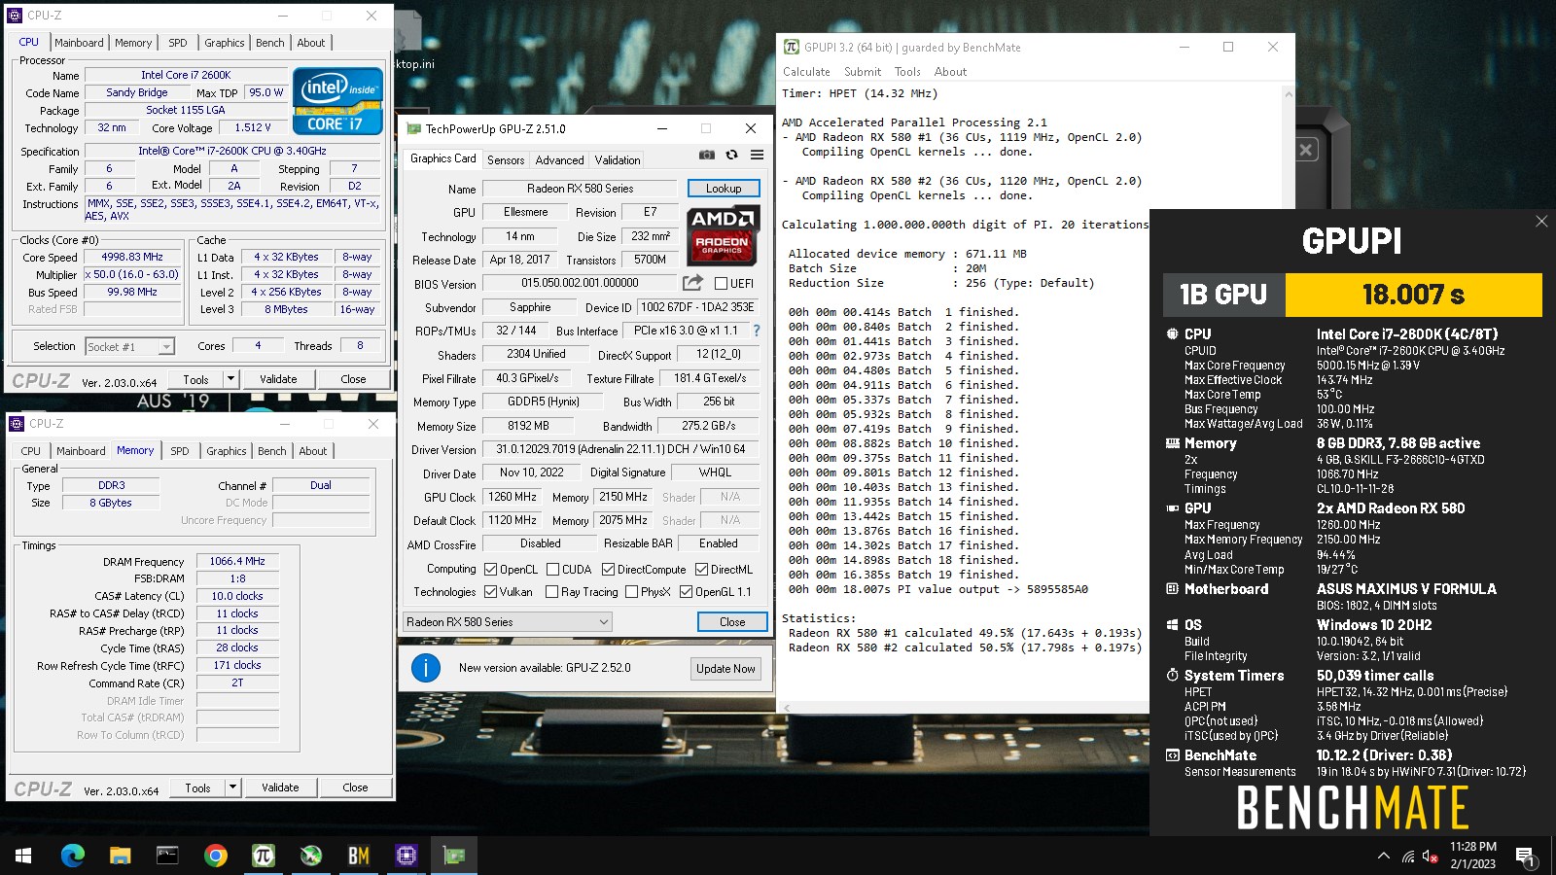Click the volume muted tray icon

pyautogui.click(x=1431, y=857)
